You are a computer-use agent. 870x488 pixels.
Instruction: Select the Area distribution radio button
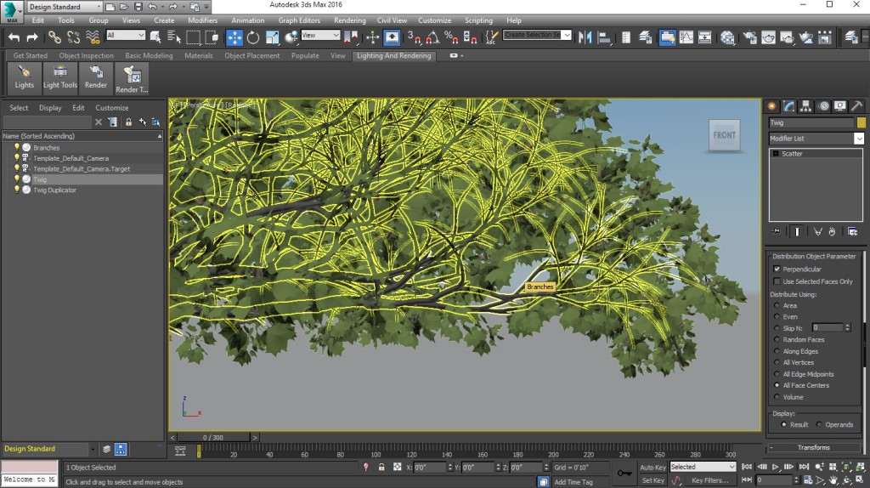[x=777, y=305]
